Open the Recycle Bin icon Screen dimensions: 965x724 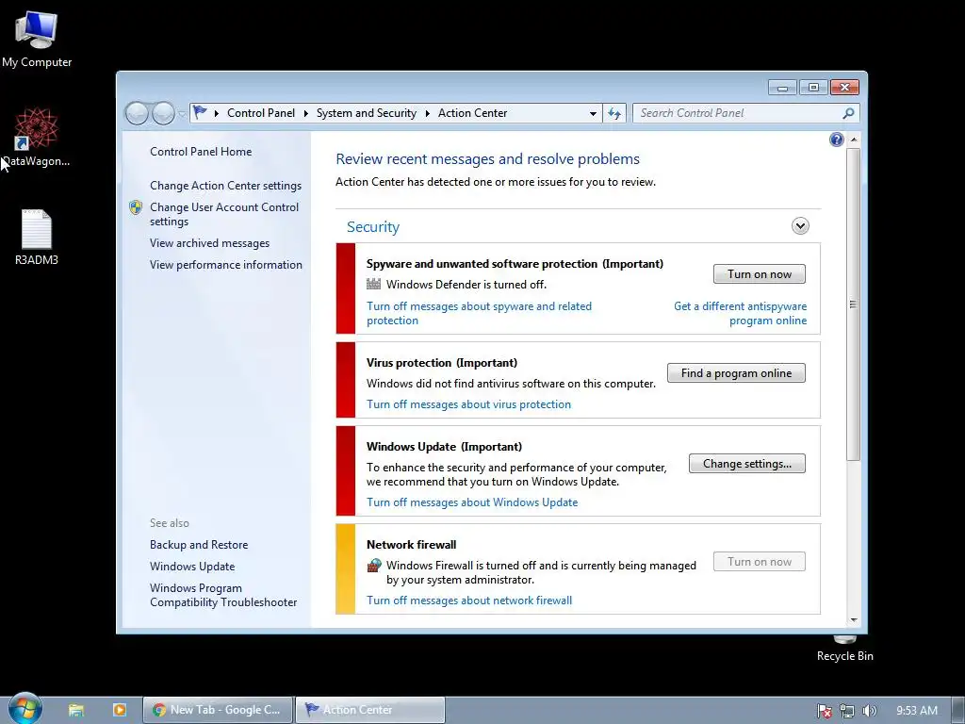844,649
